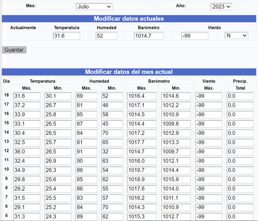258x221 pixels.
Task: Select day 18 precipitation total field
Action: [240, 96]
